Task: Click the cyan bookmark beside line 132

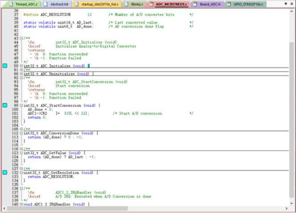Action: click(x=5, y=172)
